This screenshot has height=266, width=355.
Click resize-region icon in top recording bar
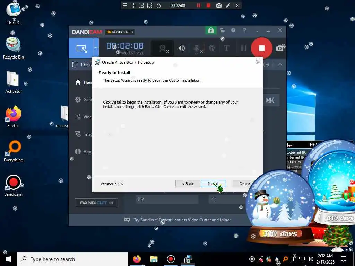[x=149, y=6]
